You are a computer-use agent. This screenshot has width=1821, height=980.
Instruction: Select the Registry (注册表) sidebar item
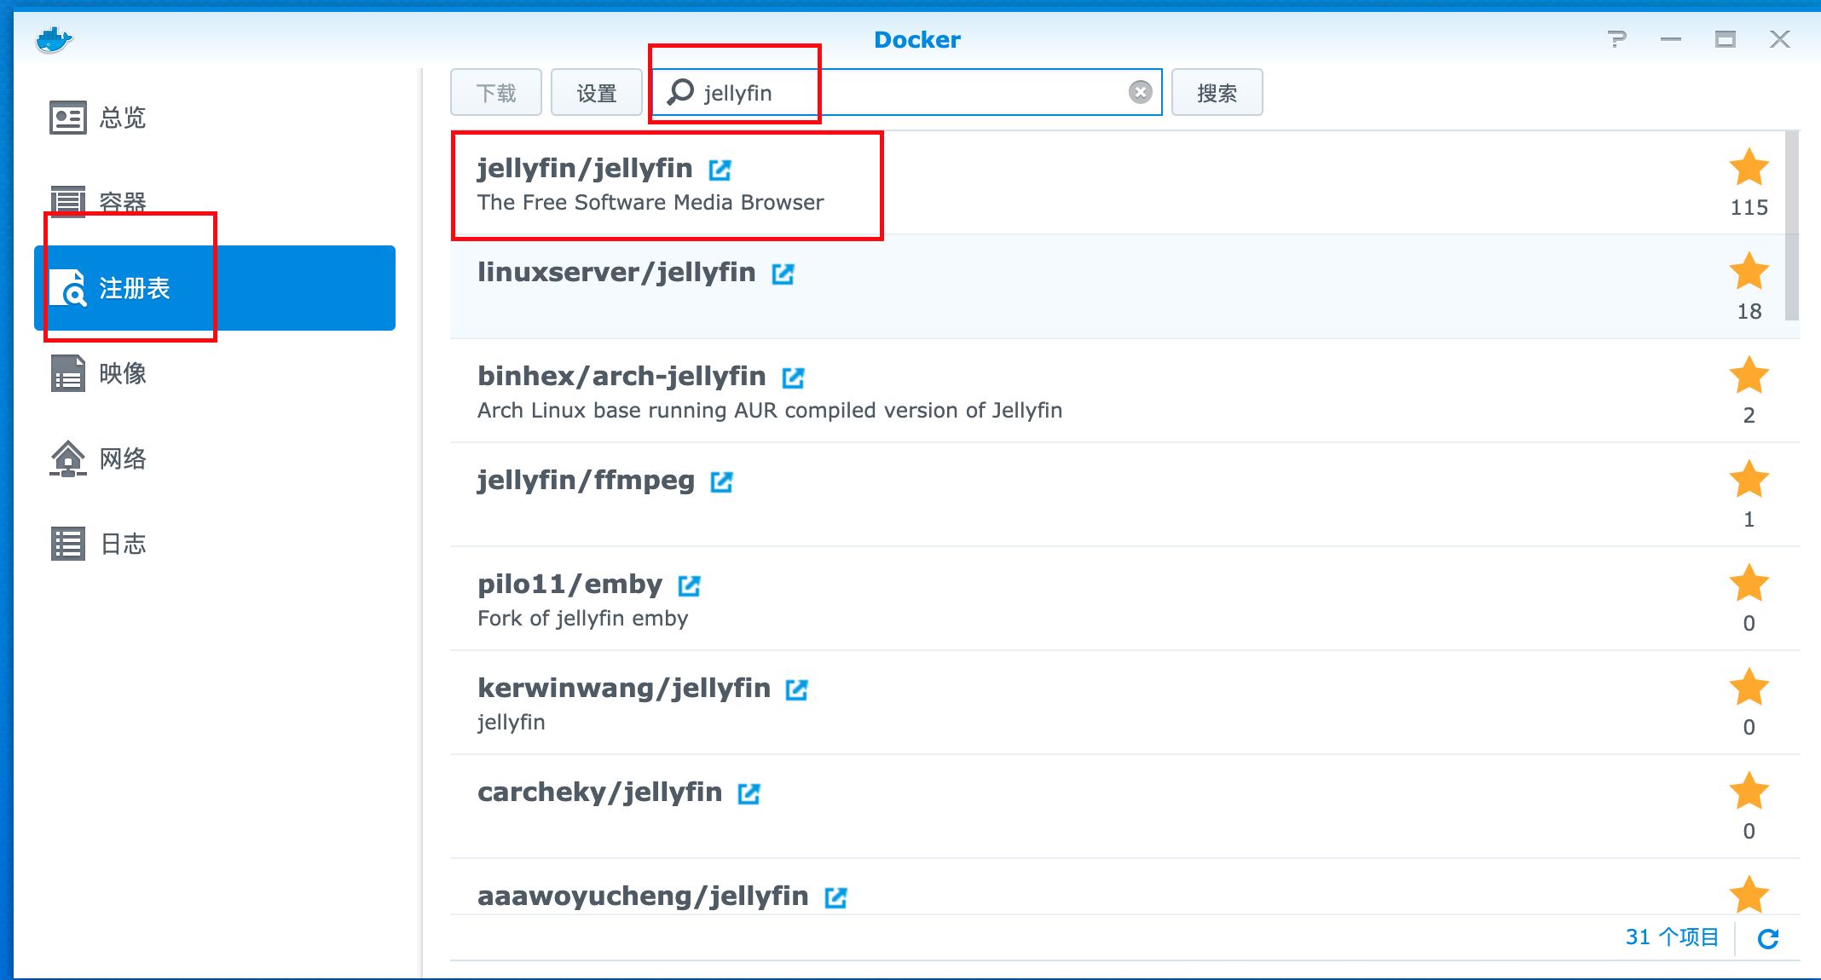point(215,288)
